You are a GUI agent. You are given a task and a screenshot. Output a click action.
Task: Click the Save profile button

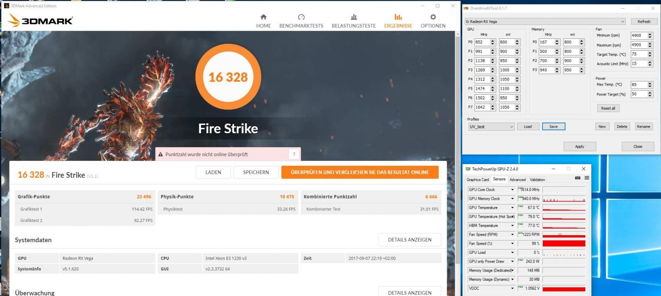pos(554,127)
